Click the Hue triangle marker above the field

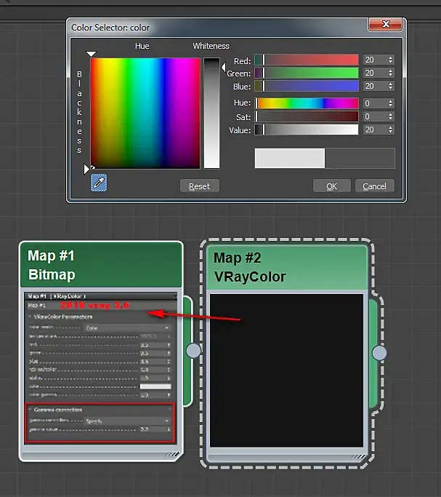91,54
